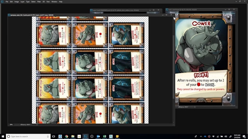Close the middle background document window
The image size is (248, 139).
click(158, 10)
